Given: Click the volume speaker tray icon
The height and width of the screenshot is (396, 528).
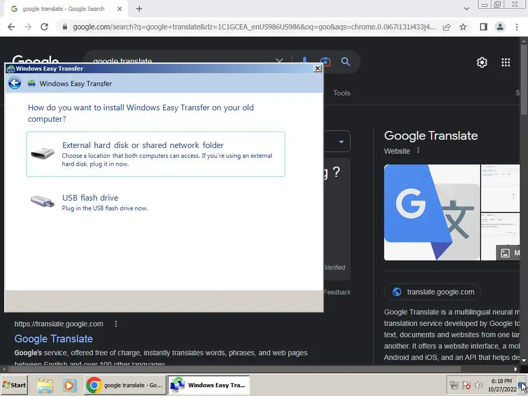Looking at the screenshot, I should coord(478,385).
